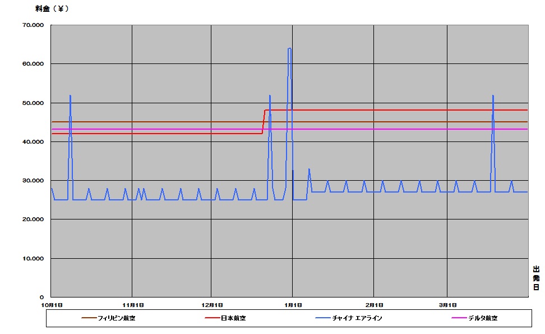Click the 70.000 y-axis label
This screenshot has height=334, width=545.
[x=34, y=25]
